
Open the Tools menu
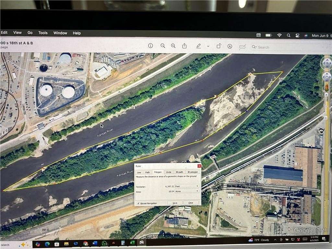[x=42, y=33]
